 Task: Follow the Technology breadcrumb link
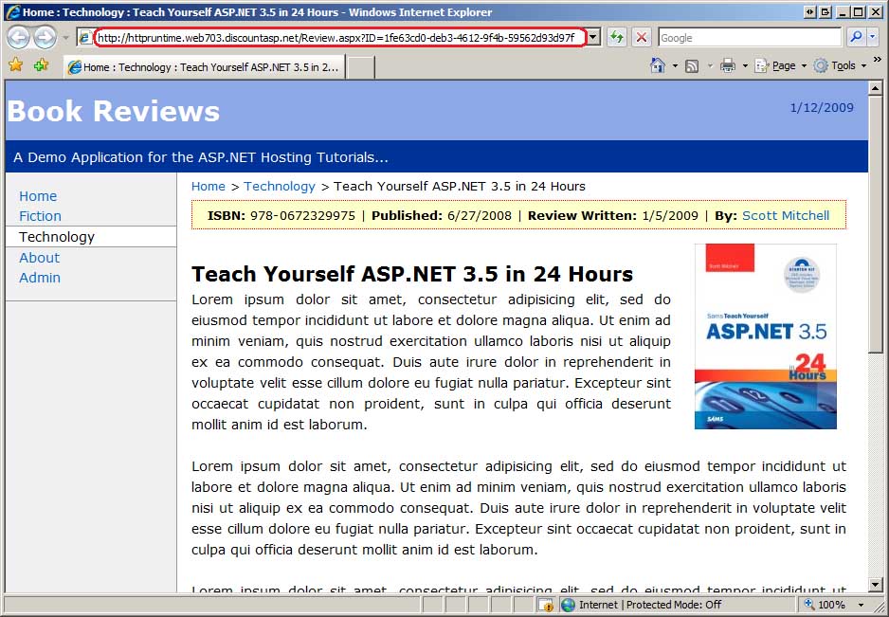click(280, 187)
